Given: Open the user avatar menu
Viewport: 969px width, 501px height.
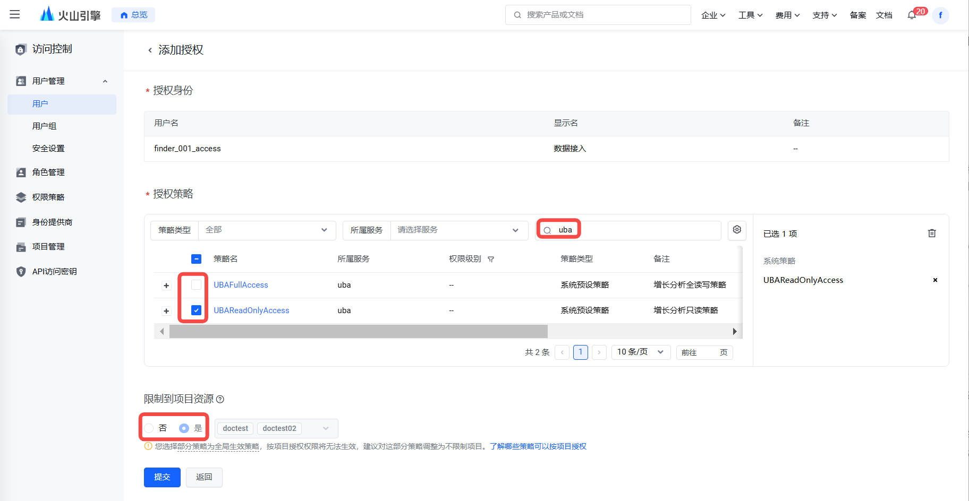Looking at the screenshot, I should 940,15.
